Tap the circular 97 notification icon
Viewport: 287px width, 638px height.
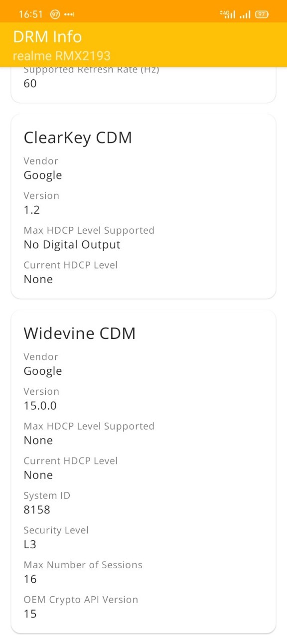(55, 14)
